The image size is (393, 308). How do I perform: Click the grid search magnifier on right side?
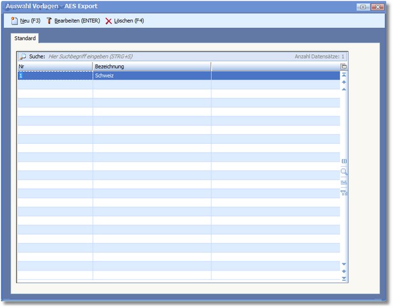[x=344, y=172]
